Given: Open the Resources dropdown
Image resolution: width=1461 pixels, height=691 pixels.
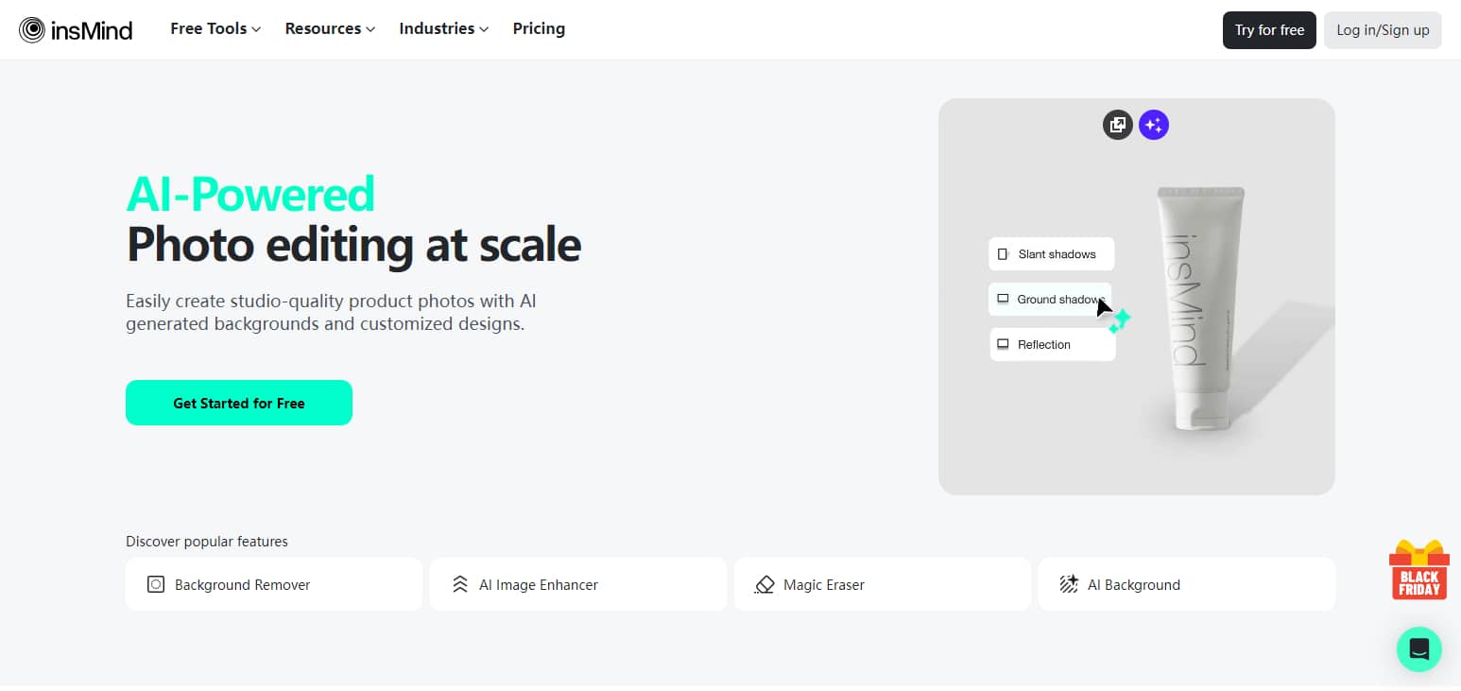Looking at the screenshot, I should tap(329, 28).
